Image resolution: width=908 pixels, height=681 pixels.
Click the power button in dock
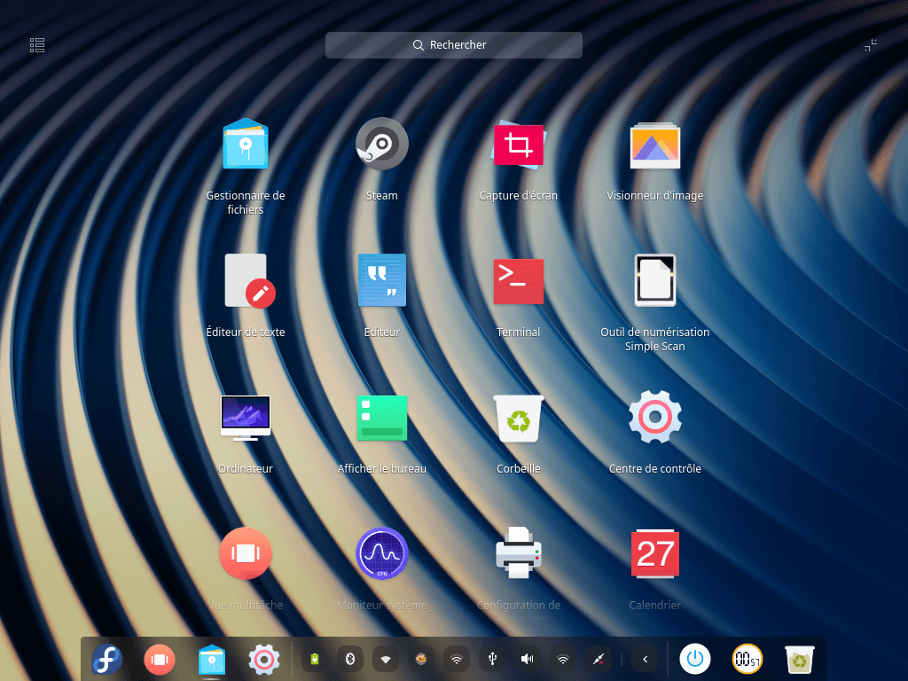(x=695, y=659)
